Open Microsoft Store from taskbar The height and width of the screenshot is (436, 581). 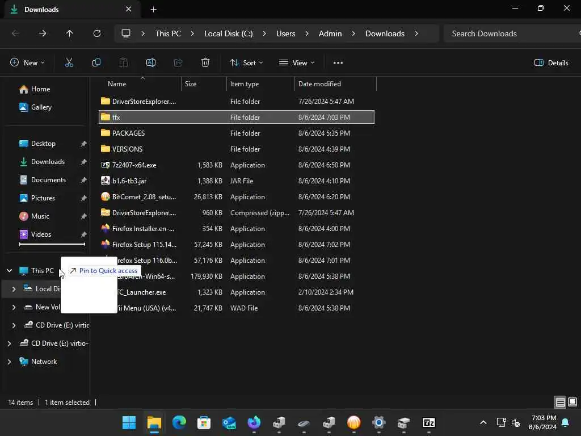(x=204, y=422)
